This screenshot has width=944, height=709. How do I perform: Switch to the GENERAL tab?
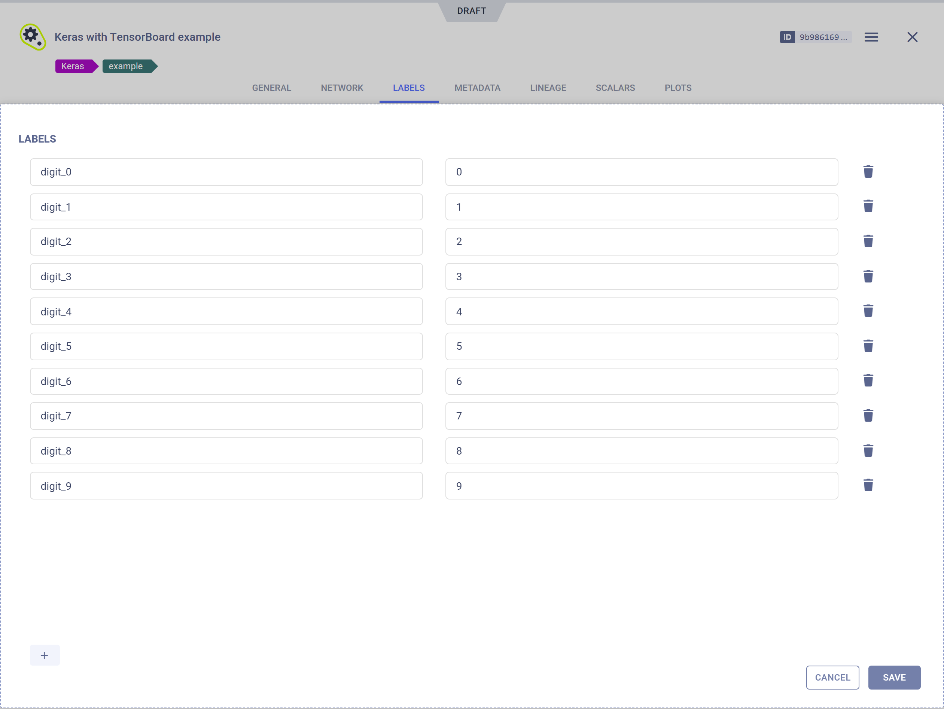[271, 87]
